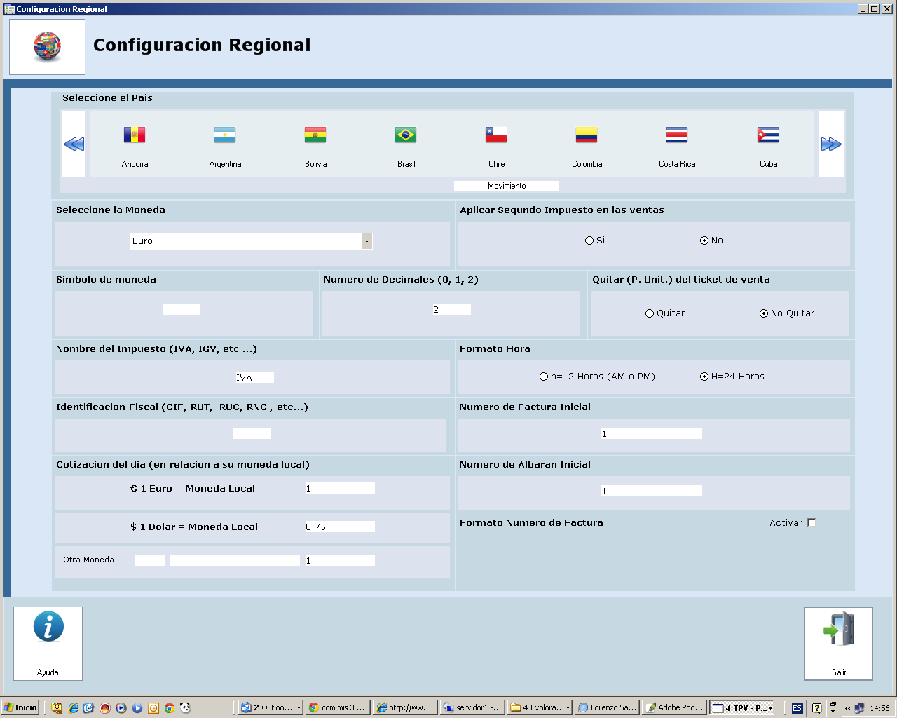Screen dimensions: 897x718
Task: Choose h=12 Horas time format
Action: (544, 377)
